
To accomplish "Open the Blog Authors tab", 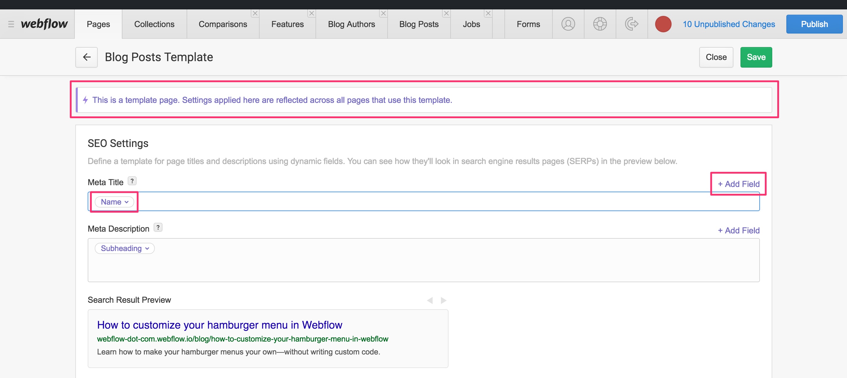I will [x=351, y=24].
